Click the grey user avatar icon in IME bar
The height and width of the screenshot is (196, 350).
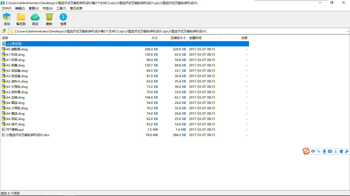(x=336, y=151)
